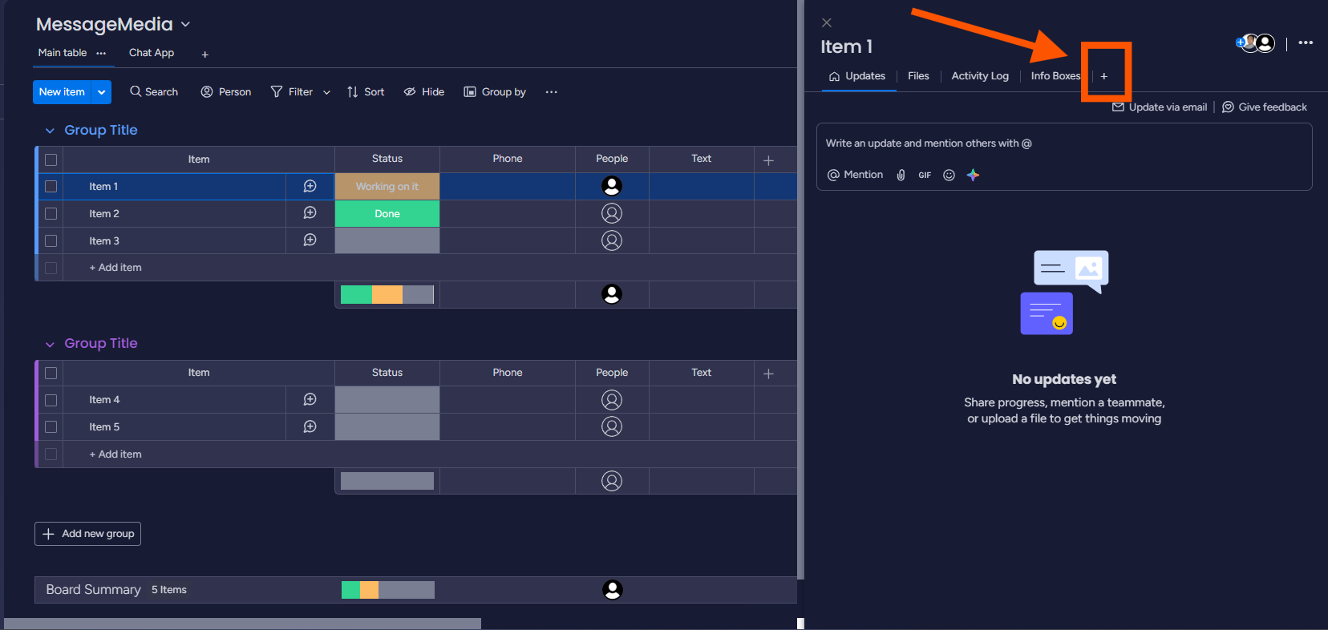Click the New item button
The height and width of the screenshot is (630, 1328).
(62, 92)
